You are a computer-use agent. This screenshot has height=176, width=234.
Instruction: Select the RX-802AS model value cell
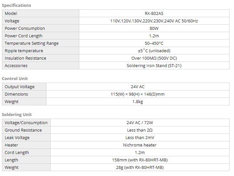[154, 13]
